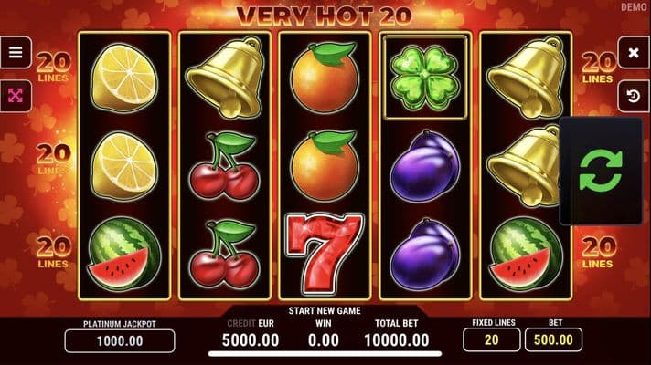Click the red seven symbol
Viewport: 651px width, 365px height.
pos(325,254)
